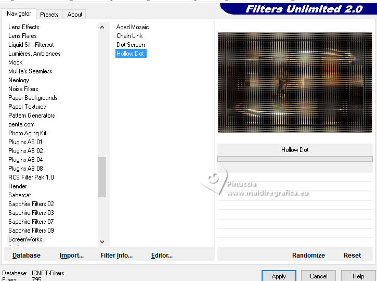Click the category list scroll down arrow
377x281 pixels.
point(102,242)
